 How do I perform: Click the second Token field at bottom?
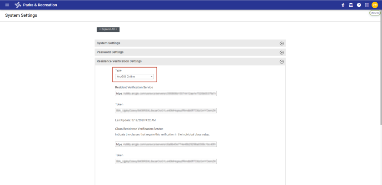pos(166,161)
